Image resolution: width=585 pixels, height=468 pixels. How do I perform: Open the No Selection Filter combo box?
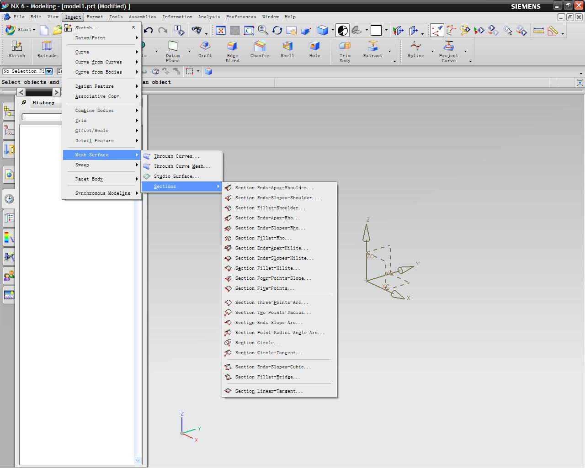[x=27, y=71]
